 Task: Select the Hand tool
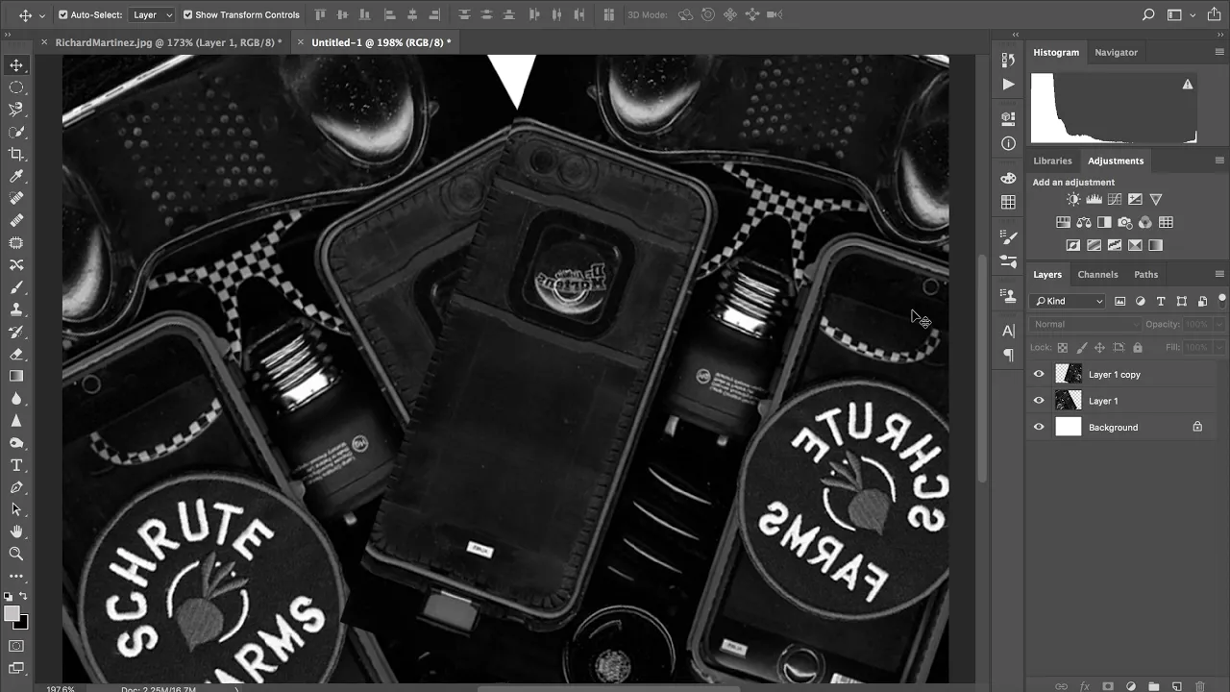coord(16,531)
